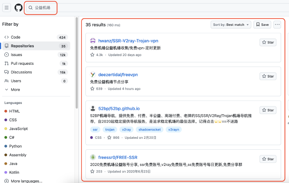Click the 'Languages' section label

tap(13, 103)
